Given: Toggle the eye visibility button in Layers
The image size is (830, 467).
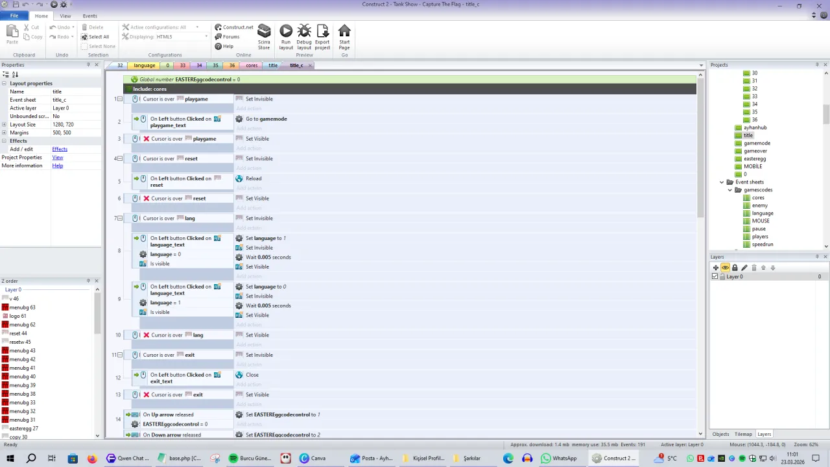Looking at the screenshot, I should click(725, 267).
